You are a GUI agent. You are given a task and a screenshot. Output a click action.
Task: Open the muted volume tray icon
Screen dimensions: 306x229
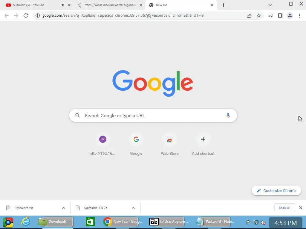click(x=263, y=222)
